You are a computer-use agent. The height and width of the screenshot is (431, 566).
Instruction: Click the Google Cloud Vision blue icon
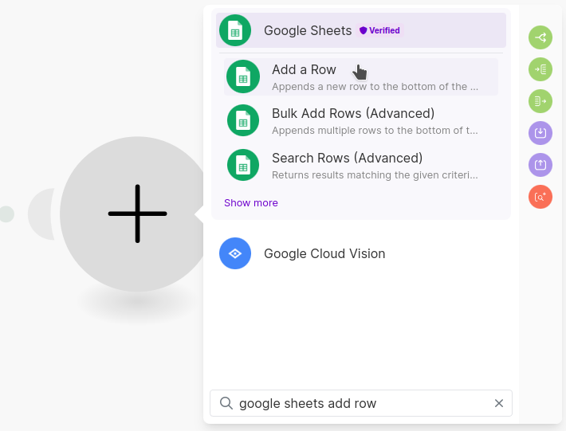point(235,253)
